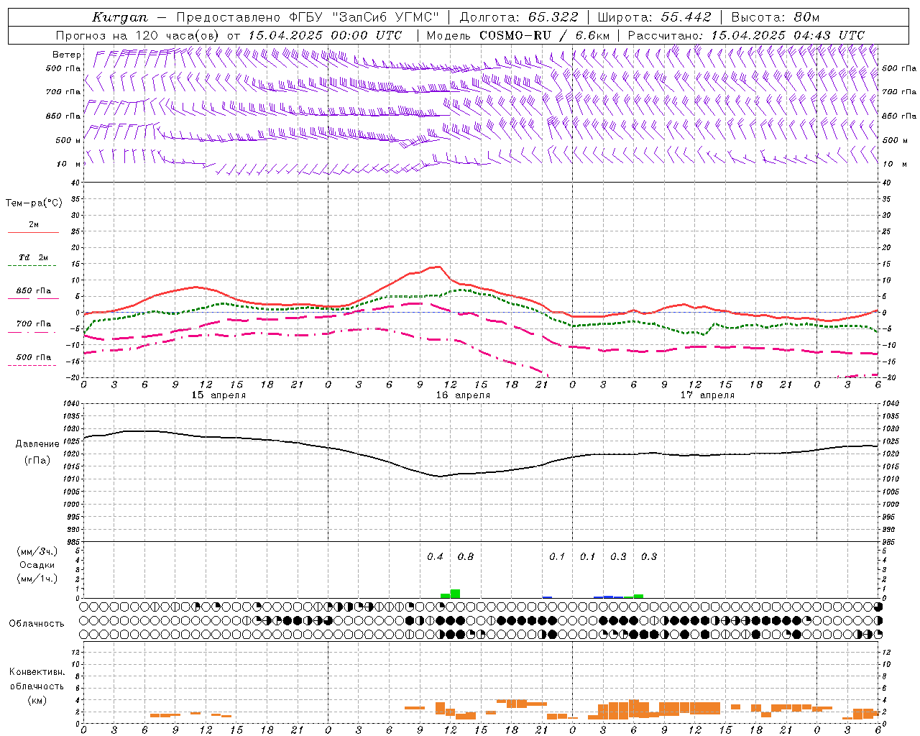This screenshot has width=920, height=736.
Task: Click the Осадки precipitation label
Action: tap(37, 565)
